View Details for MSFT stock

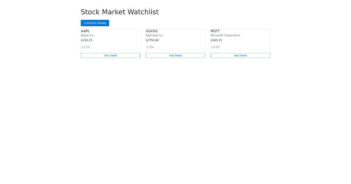point(240,55)
